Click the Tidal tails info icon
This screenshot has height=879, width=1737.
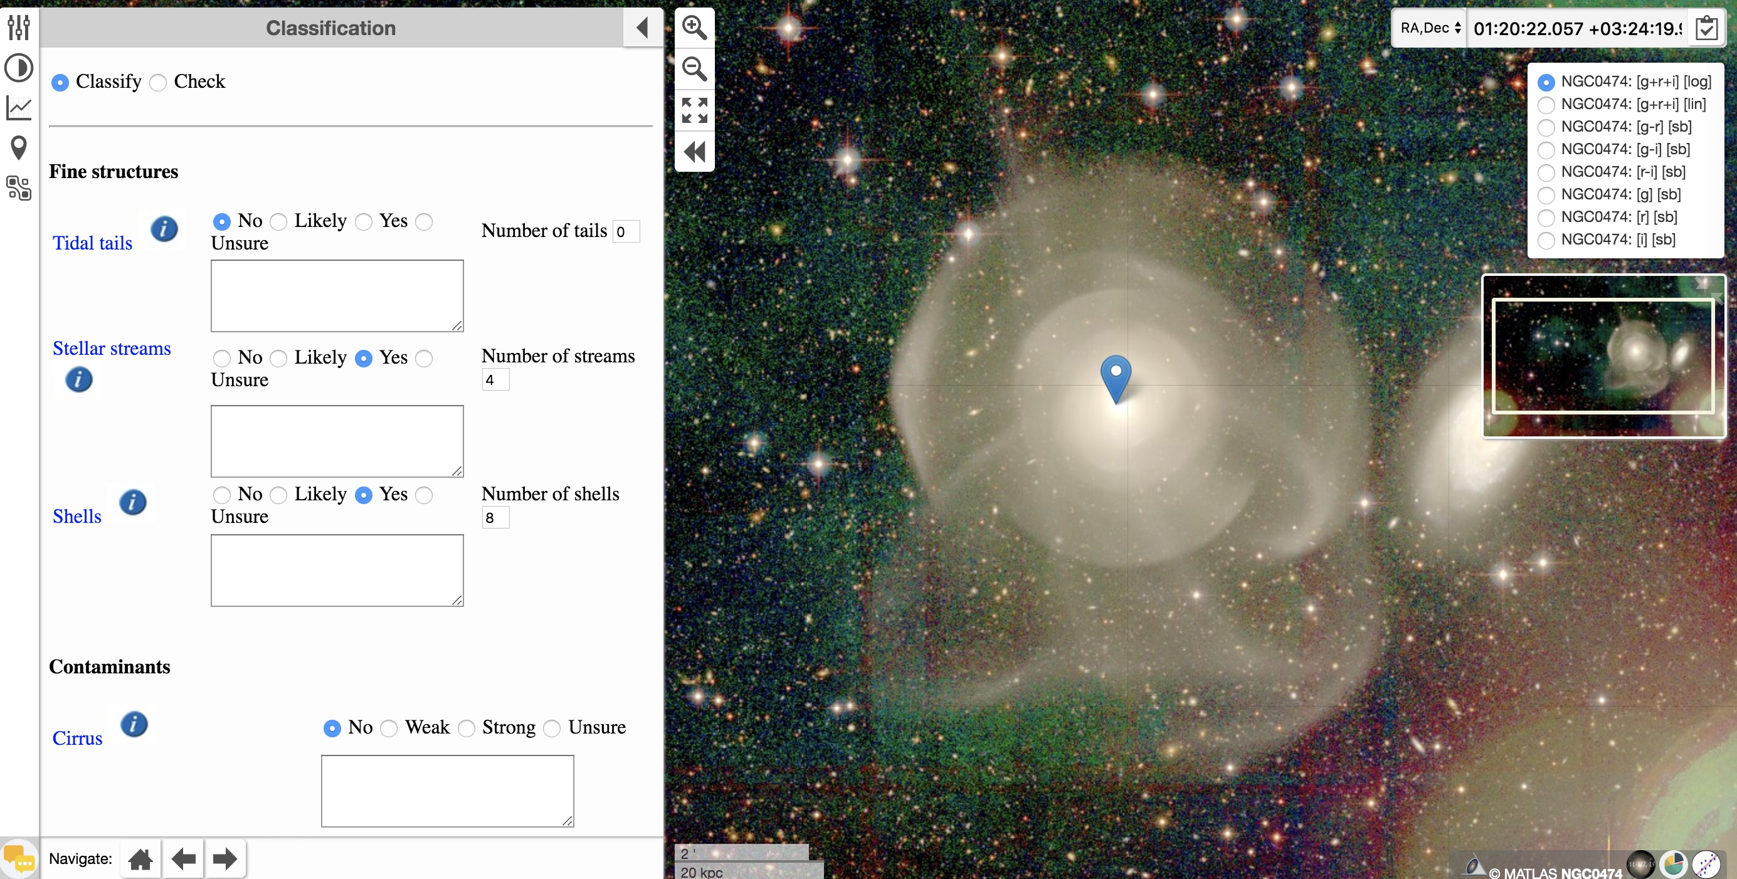click(x=164, y=229)
